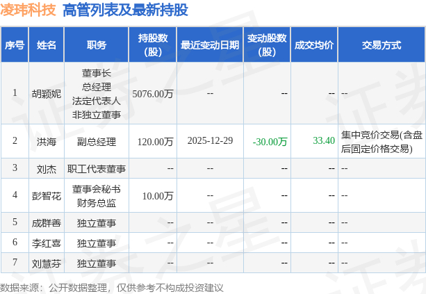Click the name 李红喜
Viewport: 426px width, 294px height.
47,243
